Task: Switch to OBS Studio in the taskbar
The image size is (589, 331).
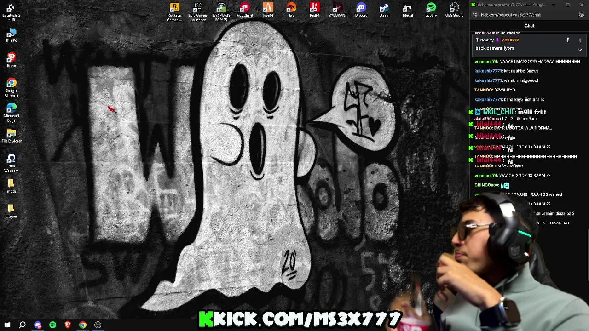Action: click(x=98, y=325)
